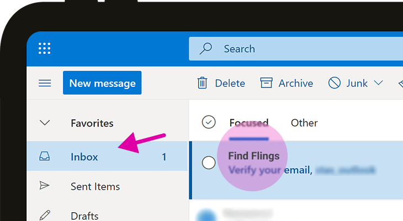The image size is (403, 221).
Task: Select the Find Flings email checkbox circle
Action: [209, 163]
